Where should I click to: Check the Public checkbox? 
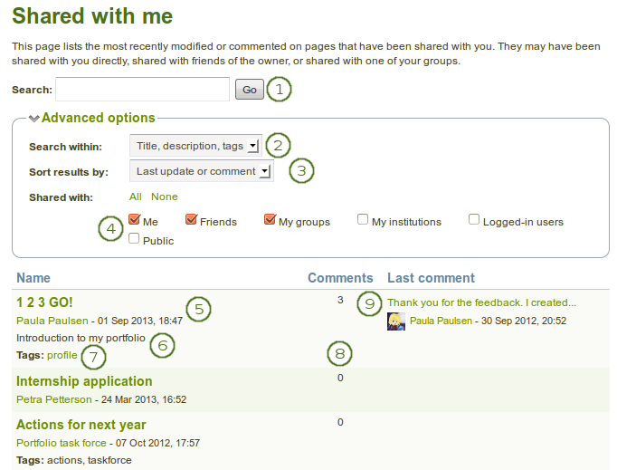coord(135,239)
